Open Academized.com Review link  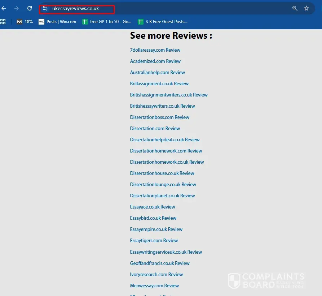[x=155, y=61]
